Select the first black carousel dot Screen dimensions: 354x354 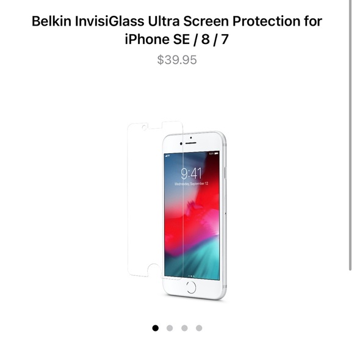[x=155, y=328]
